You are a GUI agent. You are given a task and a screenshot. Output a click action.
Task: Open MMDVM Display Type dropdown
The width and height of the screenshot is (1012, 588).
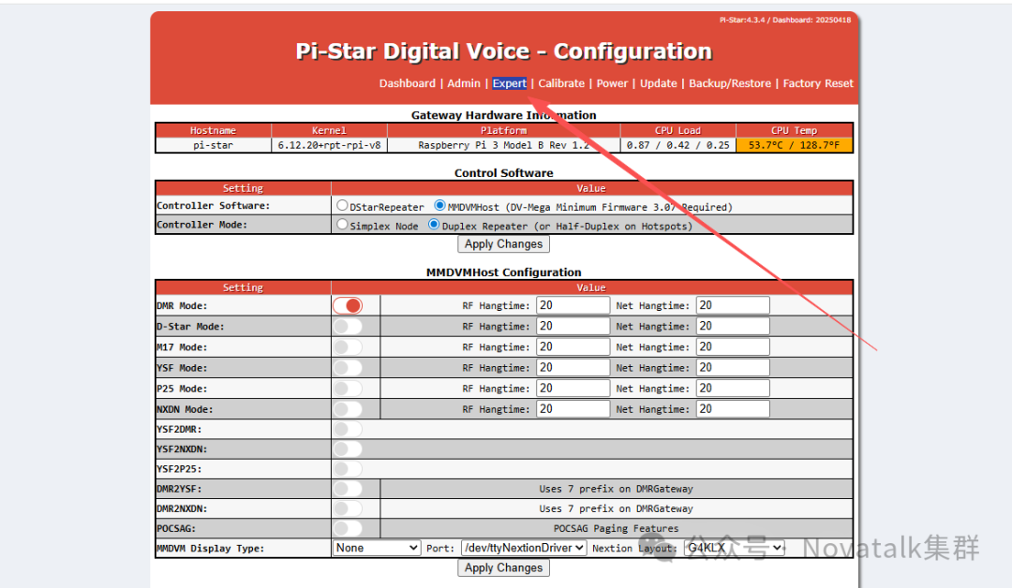point(377,548)
